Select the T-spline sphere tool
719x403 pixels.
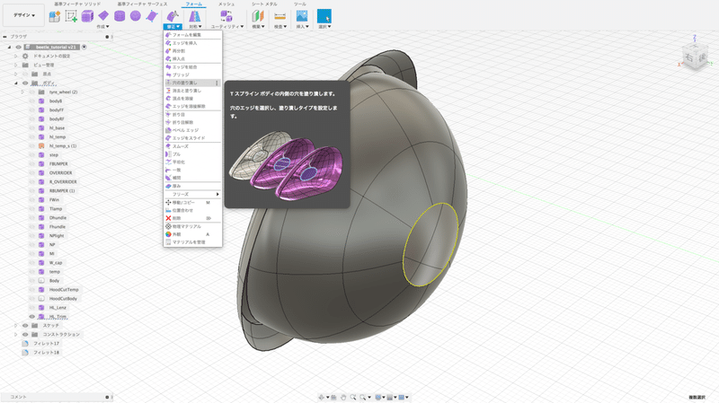[x=136, y=16]
